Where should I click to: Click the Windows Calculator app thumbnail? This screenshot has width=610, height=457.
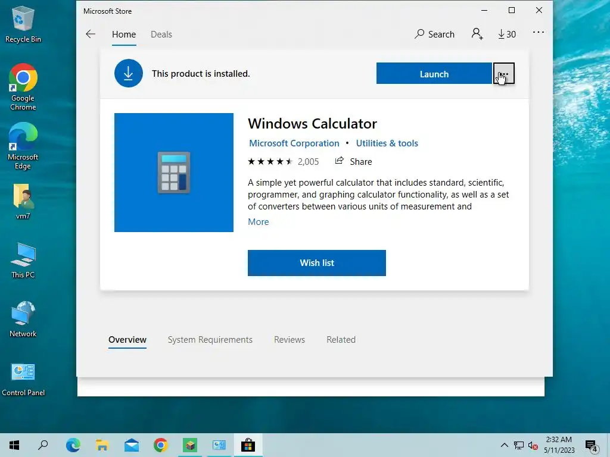(174, 173)
